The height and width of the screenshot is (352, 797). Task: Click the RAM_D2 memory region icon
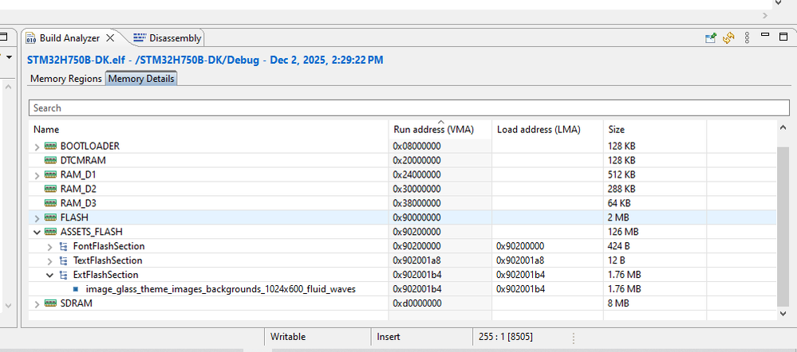pyautogui.click(x=51, y=189)
